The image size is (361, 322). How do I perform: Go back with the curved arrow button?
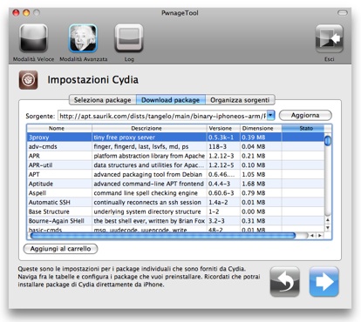(284, 282)
